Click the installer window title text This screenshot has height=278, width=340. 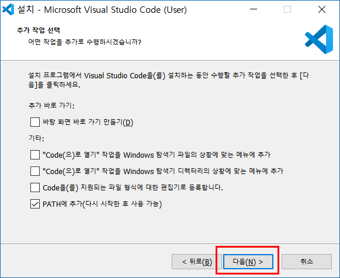[x=102, y=10]
